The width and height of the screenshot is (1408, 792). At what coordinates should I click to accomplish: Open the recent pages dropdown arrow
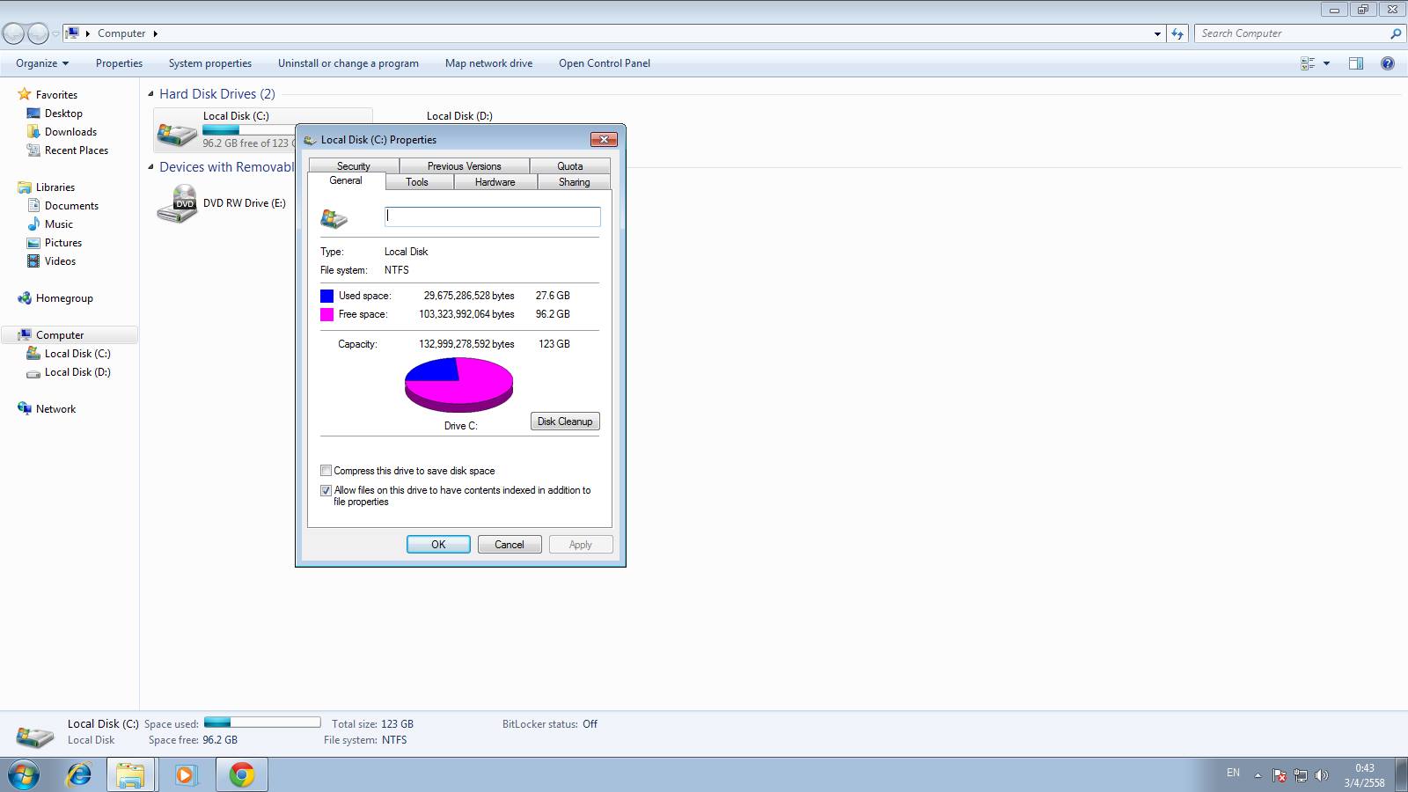(55, 33)
